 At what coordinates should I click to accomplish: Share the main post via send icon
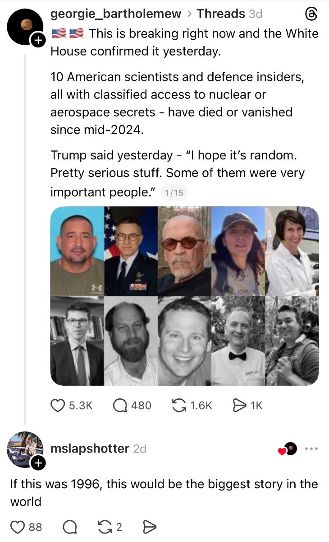(238, 406)
